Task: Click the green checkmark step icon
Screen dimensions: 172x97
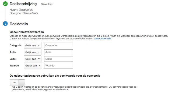Action: coord(5,4)
